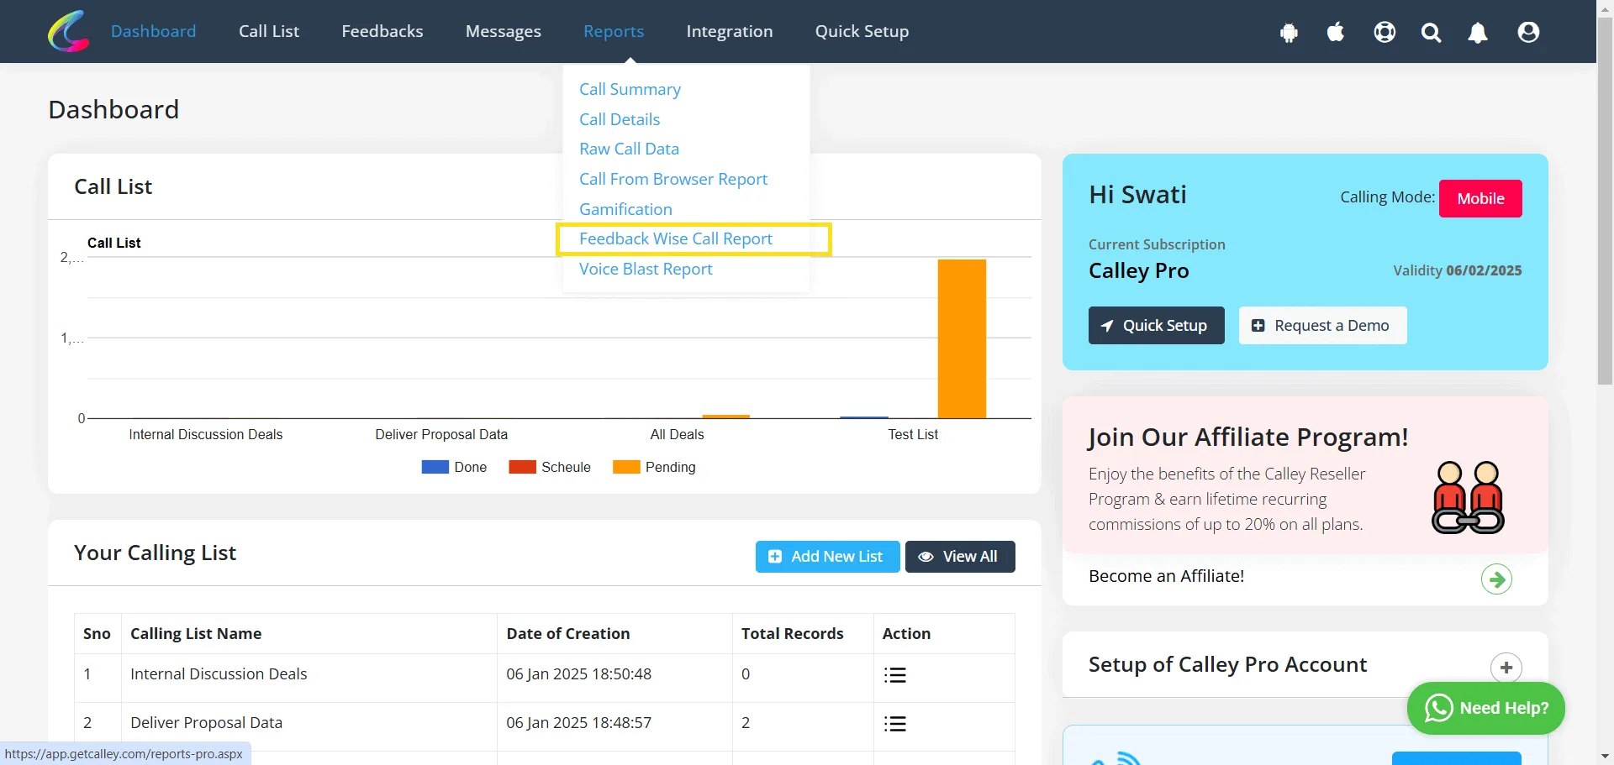Click the Apple iOS app icon
Image resolution: width=1614 pixels, height=765 pixels.
[x=1336, y=32]
